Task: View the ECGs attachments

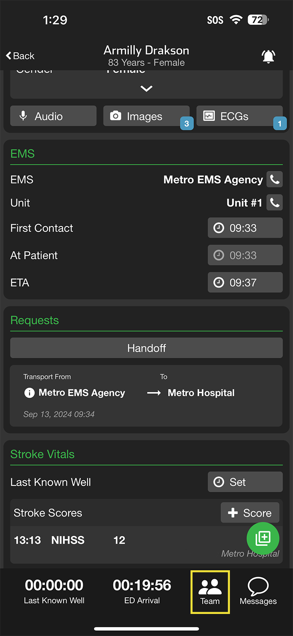Action: [239, 116]
